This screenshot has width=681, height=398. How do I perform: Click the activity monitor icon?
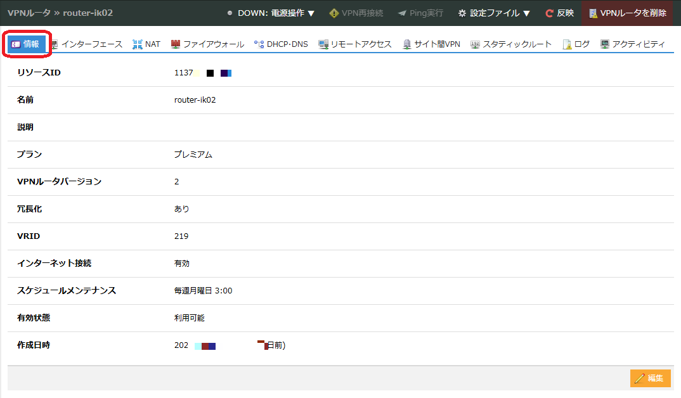tap(604, 44)
